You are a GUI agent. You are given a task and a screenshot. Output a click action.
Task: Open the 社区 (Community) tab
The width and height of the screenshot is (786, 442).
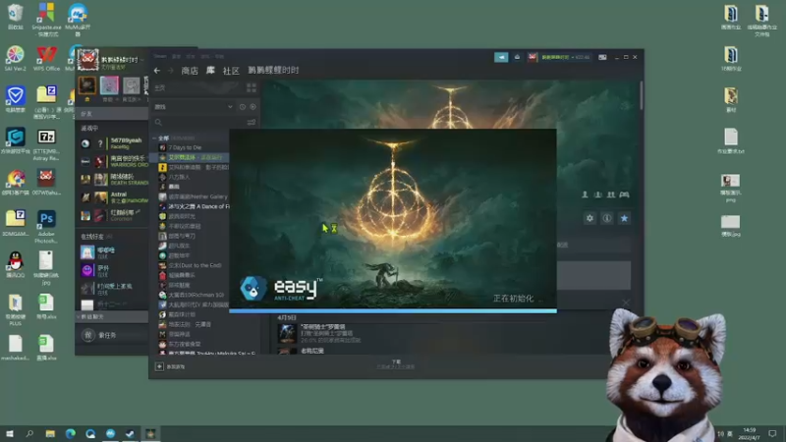(x=231, y=71)
